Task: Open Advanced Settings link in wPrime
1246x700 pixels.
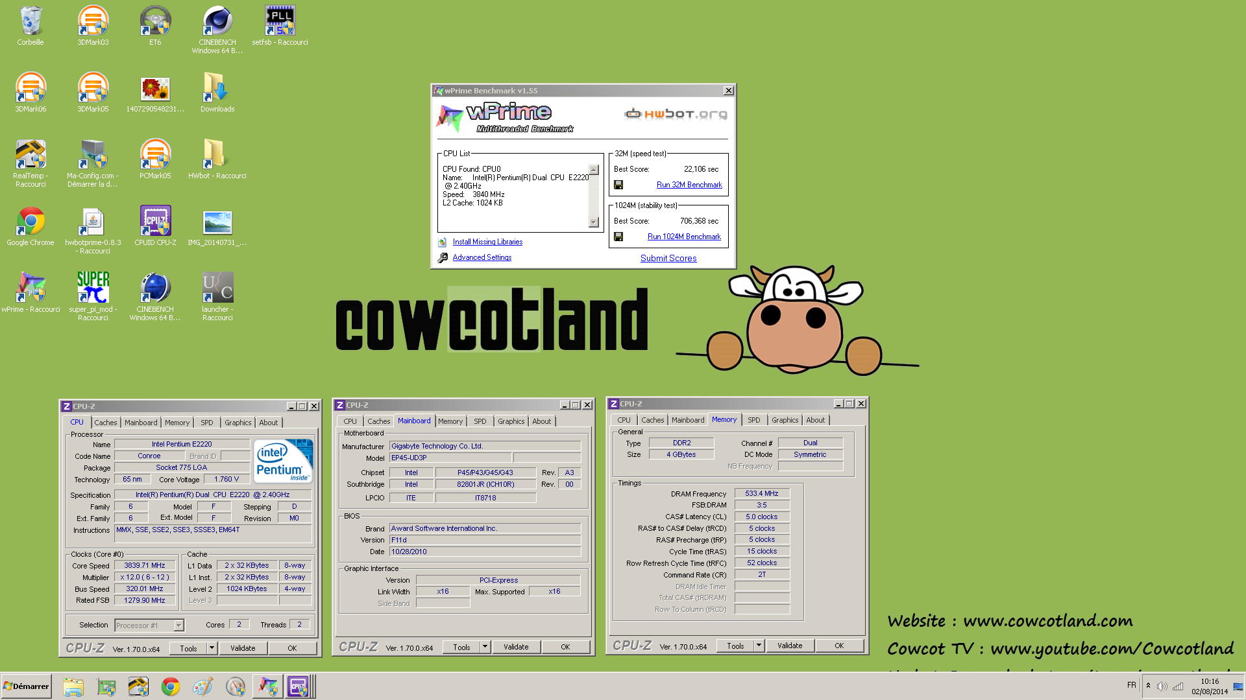Action: (482, 257)
